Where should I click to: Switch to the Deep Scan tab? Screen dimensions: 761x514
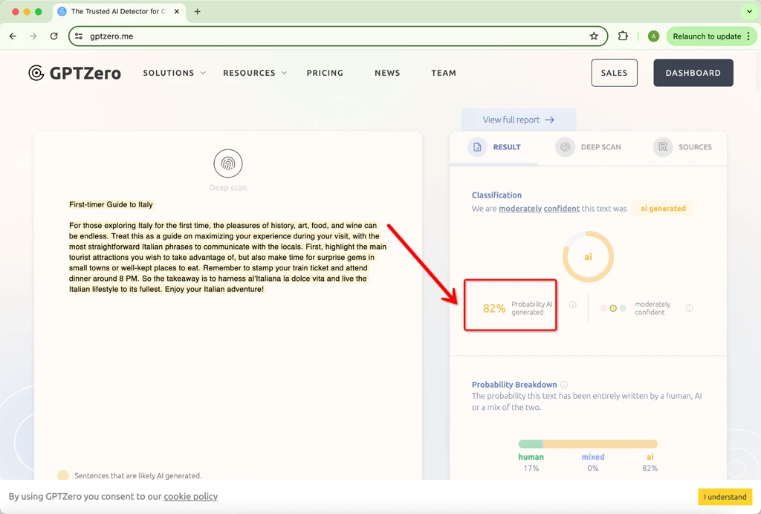pos(589,147)
